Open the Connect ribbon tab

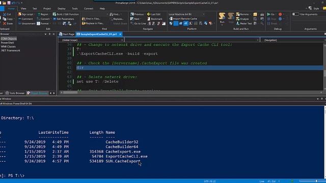pyautogui.click(x=89, y=9)
